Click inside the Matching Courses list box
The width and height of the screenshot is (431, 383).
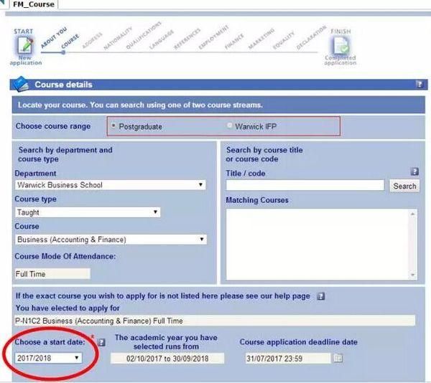(x=316, y=244)
